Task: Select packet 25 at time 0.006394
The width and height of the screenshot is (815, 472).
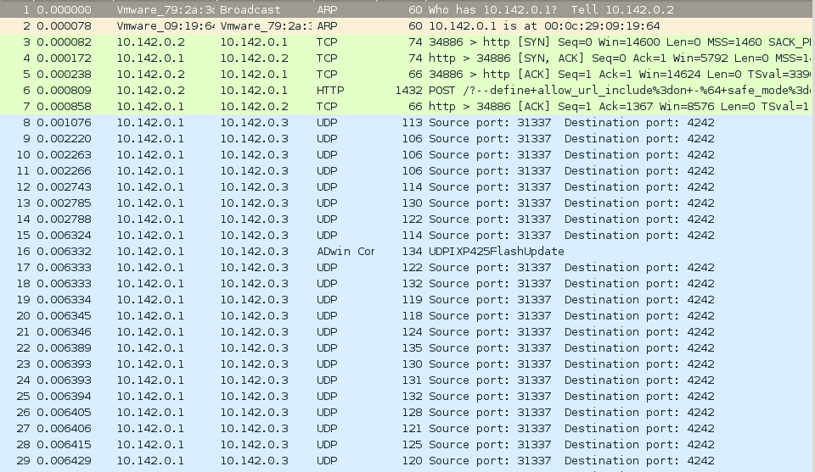Action: pyautogui.click(x=407, y=395)
